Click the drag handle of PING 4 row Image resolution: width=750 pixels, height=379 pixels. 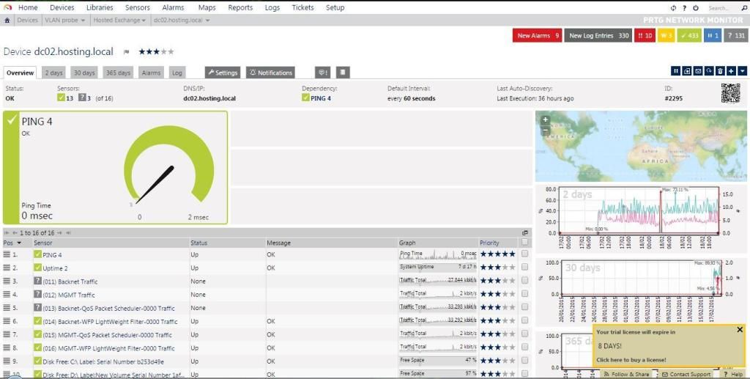coord(7,254)
